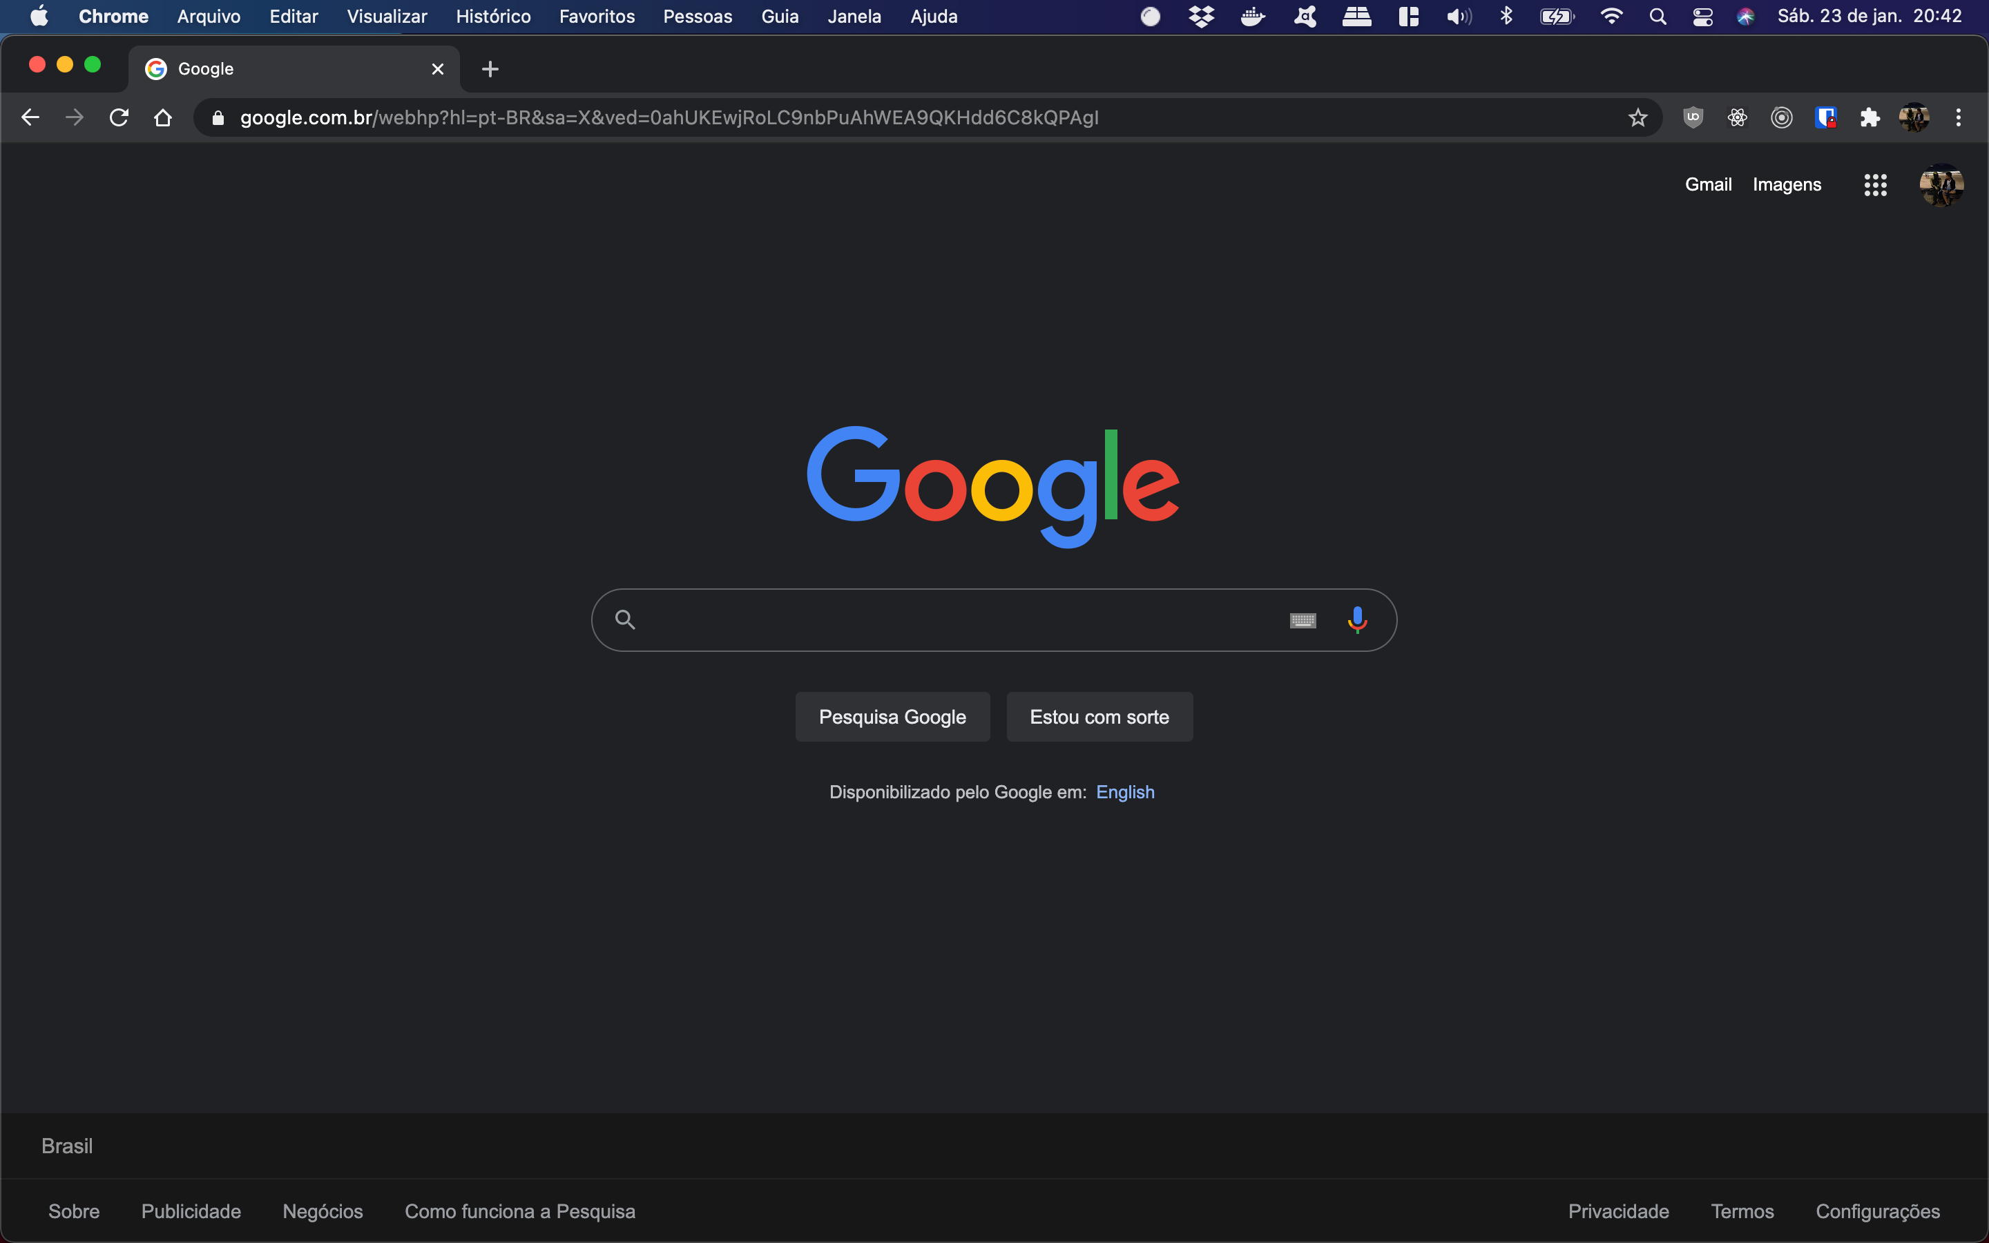Open a new tab with plus button
The image size is (1989, 1243).
[490, 69]
